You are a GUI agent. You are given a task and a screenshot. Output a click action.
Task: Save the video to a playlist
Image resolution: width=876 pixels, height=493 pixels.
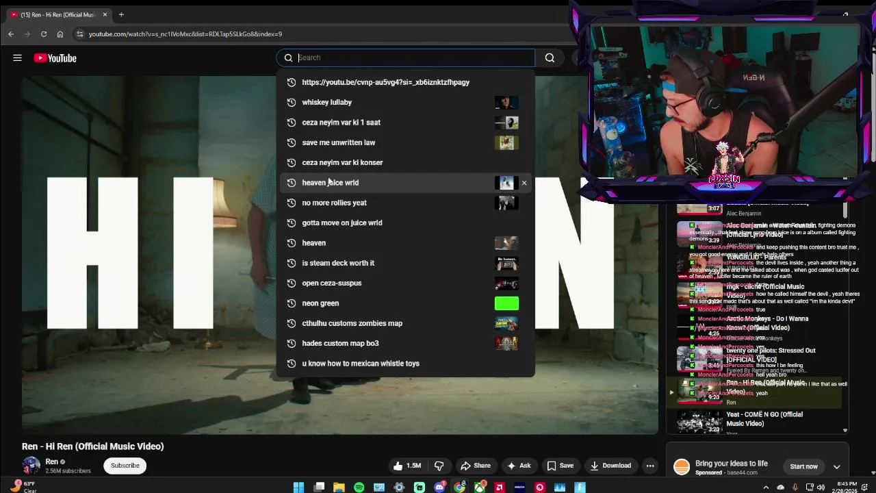(x=560, y=466)
